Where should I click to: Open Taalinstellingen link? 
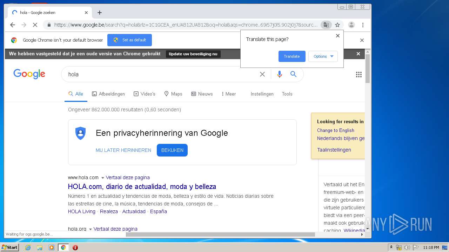(334, 150)
